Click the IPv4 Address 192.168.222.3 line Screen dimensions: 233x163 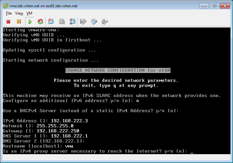45,121
